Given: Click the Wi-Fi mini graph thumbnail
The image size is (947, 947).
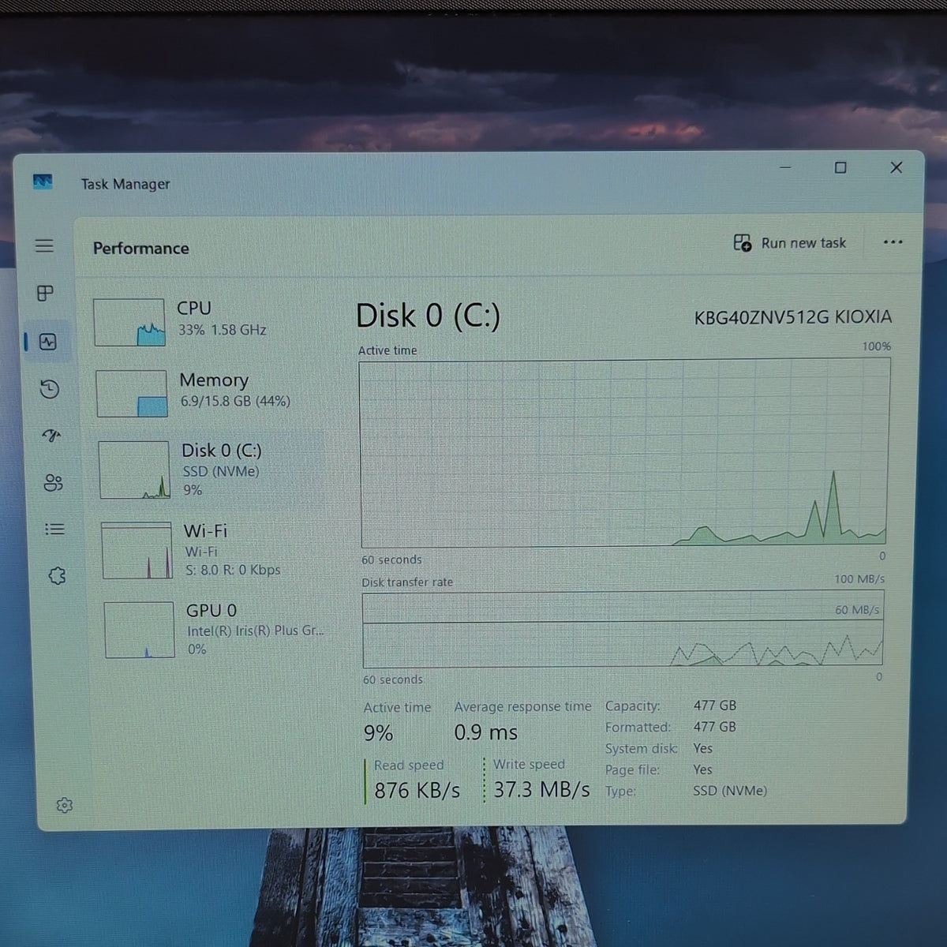Looking at the screenshot, I should [137, 551].
